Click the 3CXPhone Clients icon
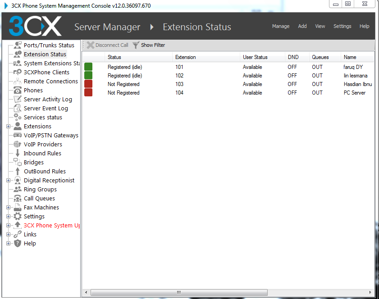 18,72
